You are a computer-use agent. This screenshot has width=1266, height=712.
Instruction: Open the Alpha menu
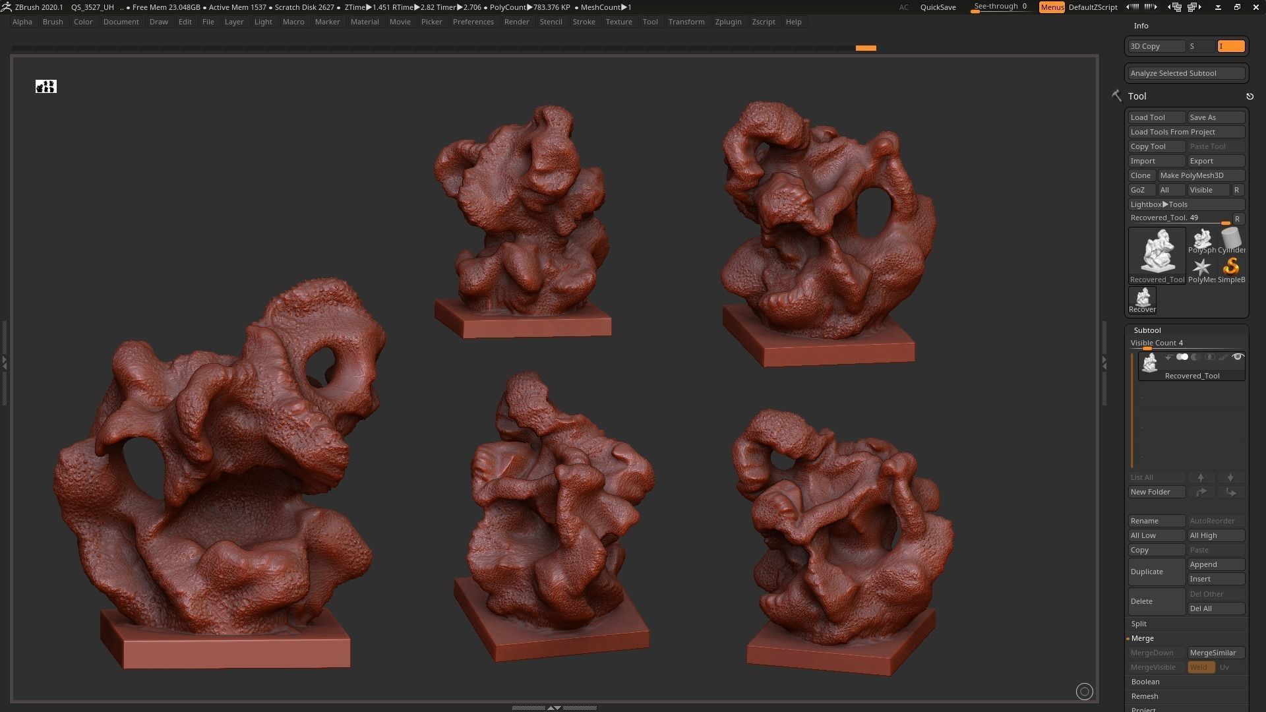click(x=22, y=22)
